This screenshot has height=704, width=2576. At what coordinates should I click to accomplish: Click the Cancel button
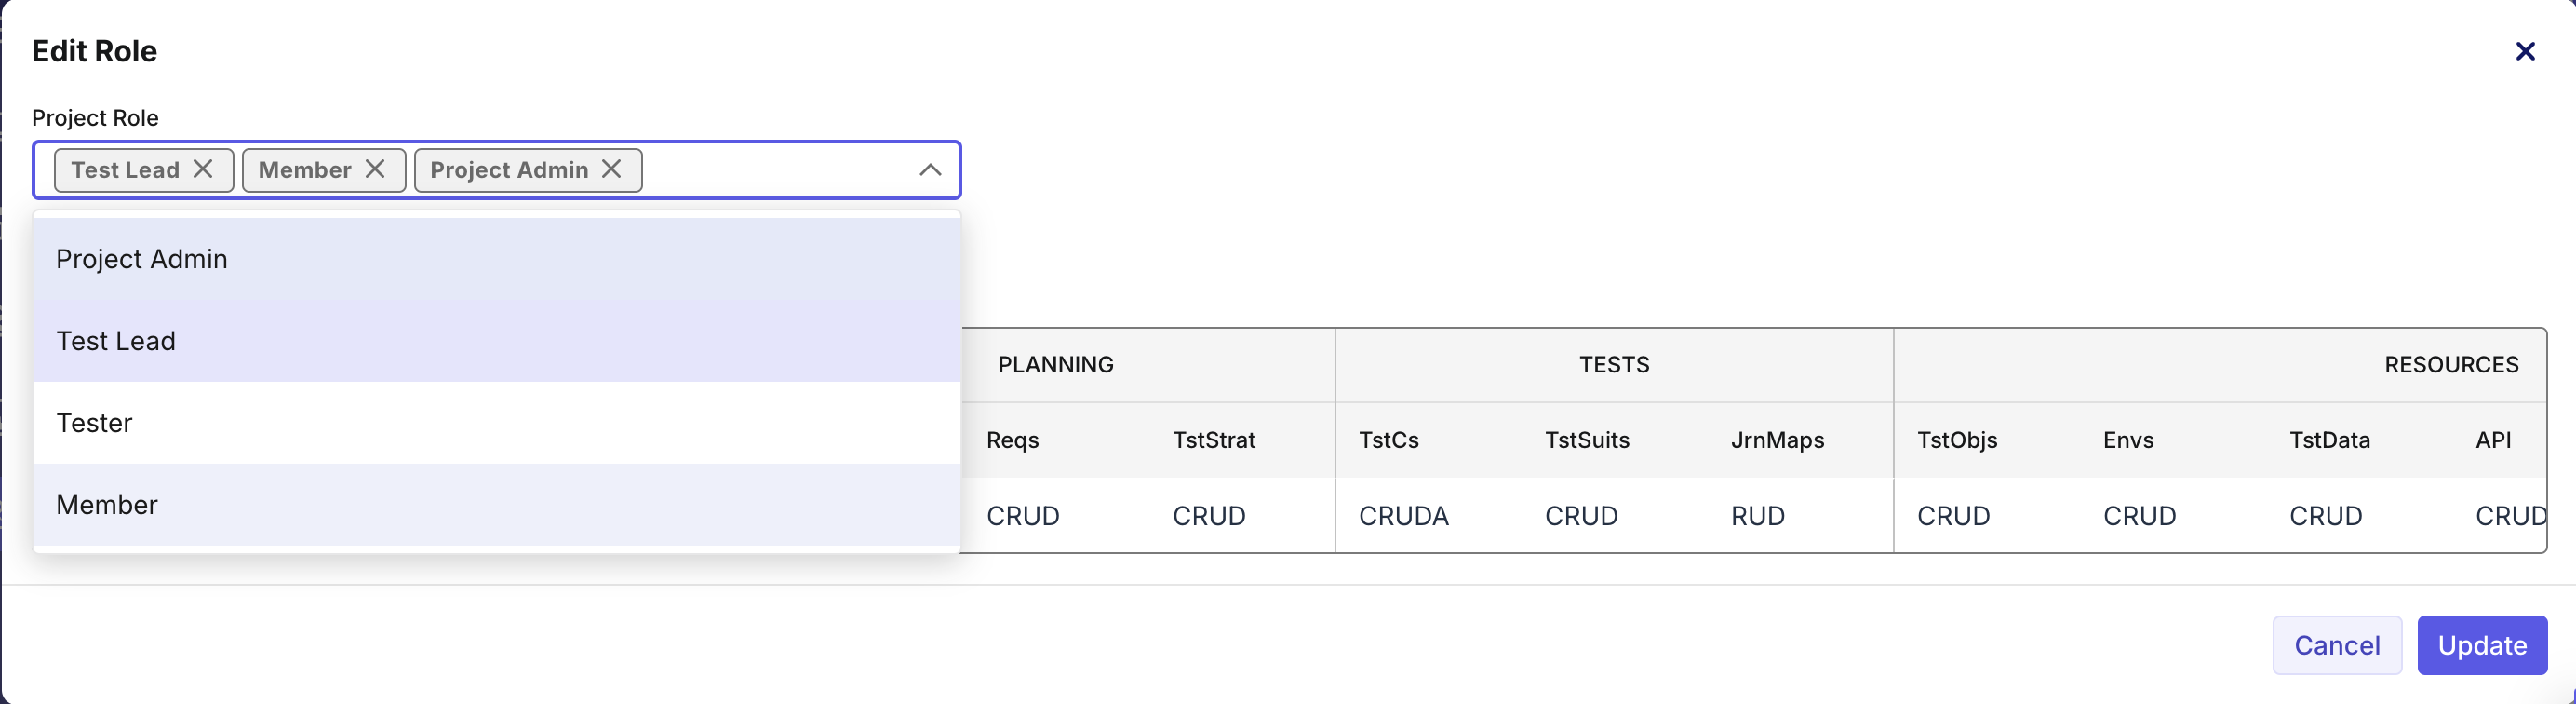pyautogui.click(x=2336, y=645)
